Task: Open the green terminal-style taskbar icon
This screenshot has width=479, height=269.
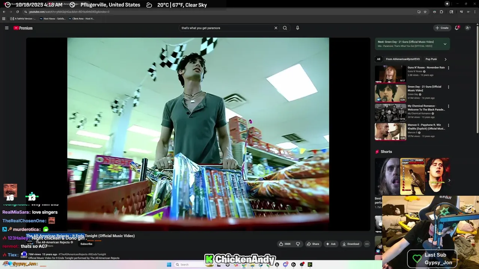Action: (310, 265)
